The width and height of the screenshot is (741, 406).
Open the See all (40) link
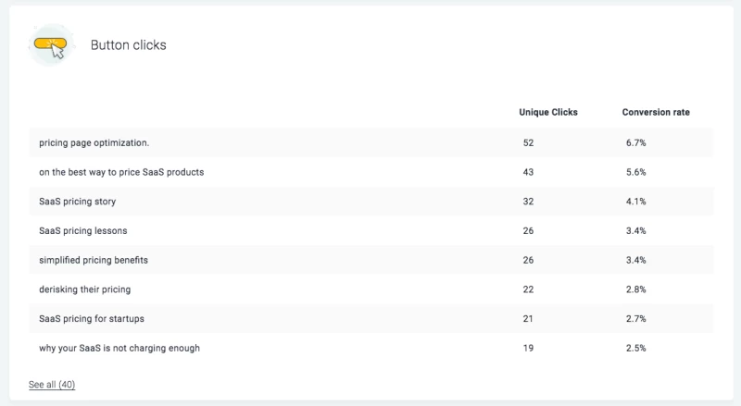[x=52, y=384]
